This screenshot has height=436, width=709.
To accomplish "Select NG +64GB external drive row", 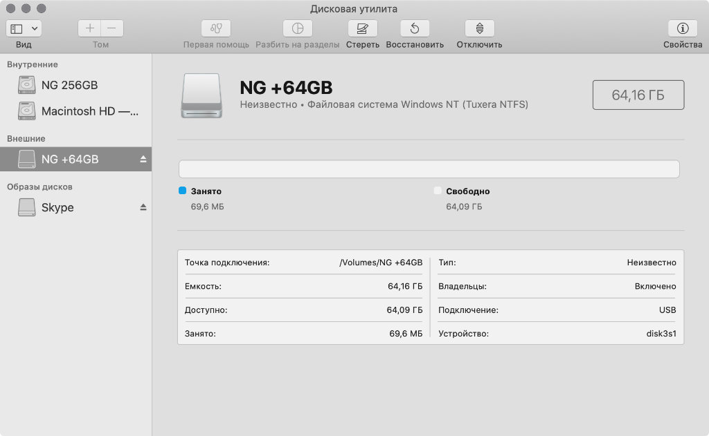I will (x=76, y=159).
